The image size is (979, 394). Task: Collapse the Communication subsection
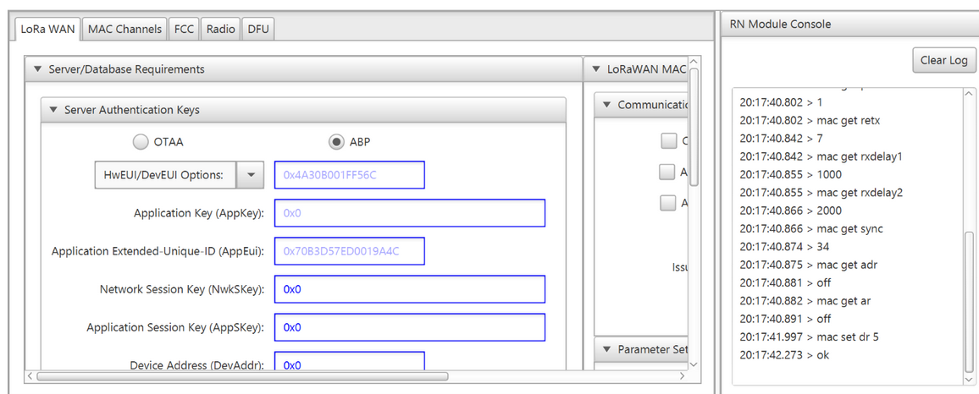coord(607,105)
